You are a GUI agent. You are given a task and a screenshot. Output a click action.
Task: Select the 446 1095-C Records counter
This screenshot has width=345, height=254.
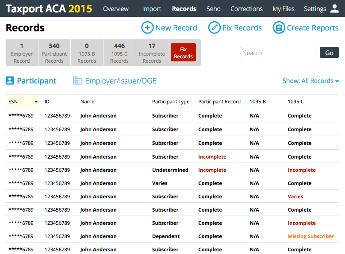(x=119, y=53)
